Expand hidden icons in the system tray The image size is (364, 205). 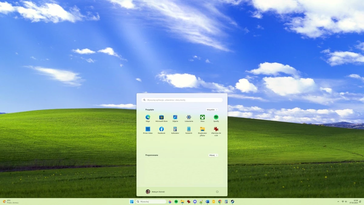338,201
